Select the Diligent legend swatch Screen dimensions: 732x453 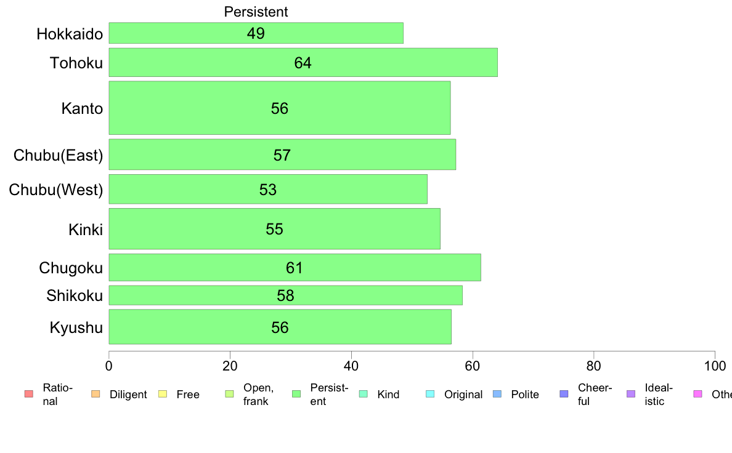[96, 394]
